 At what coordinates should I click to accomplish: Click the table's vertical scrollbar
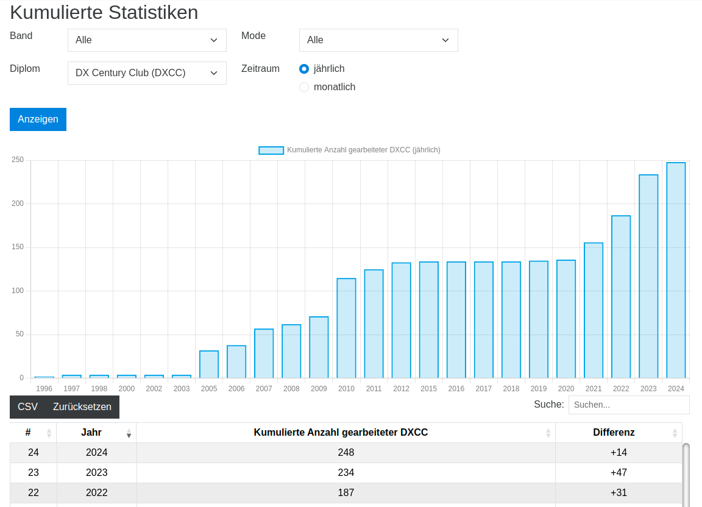(x=686, y=475)
